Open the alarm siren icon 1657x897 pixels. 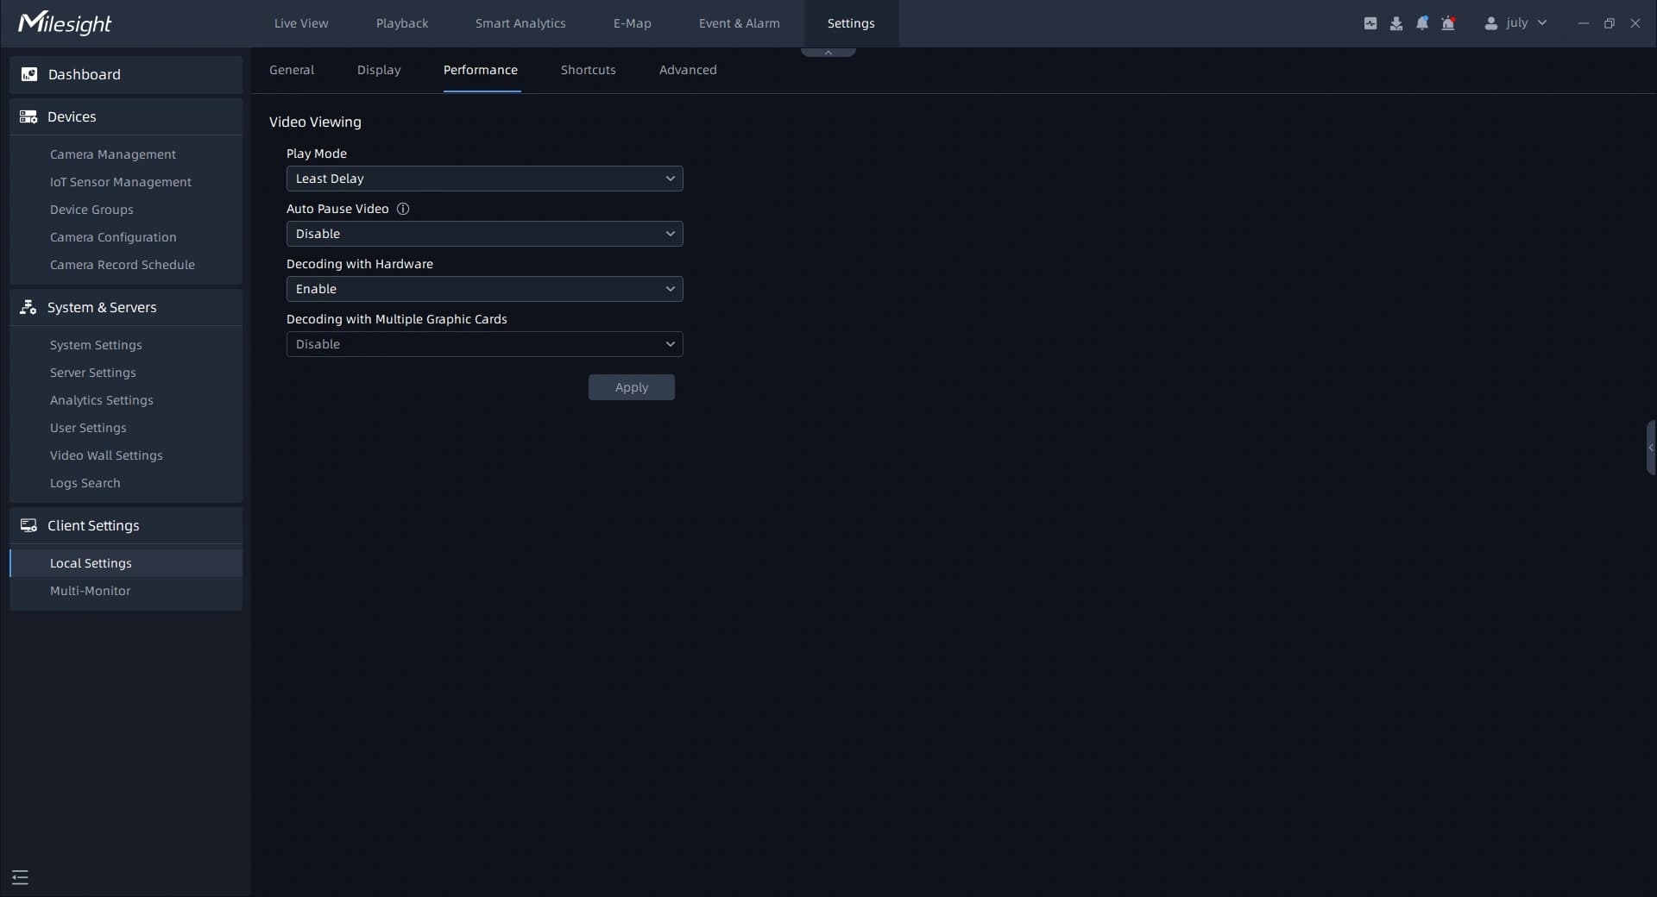pos(1448,23)
